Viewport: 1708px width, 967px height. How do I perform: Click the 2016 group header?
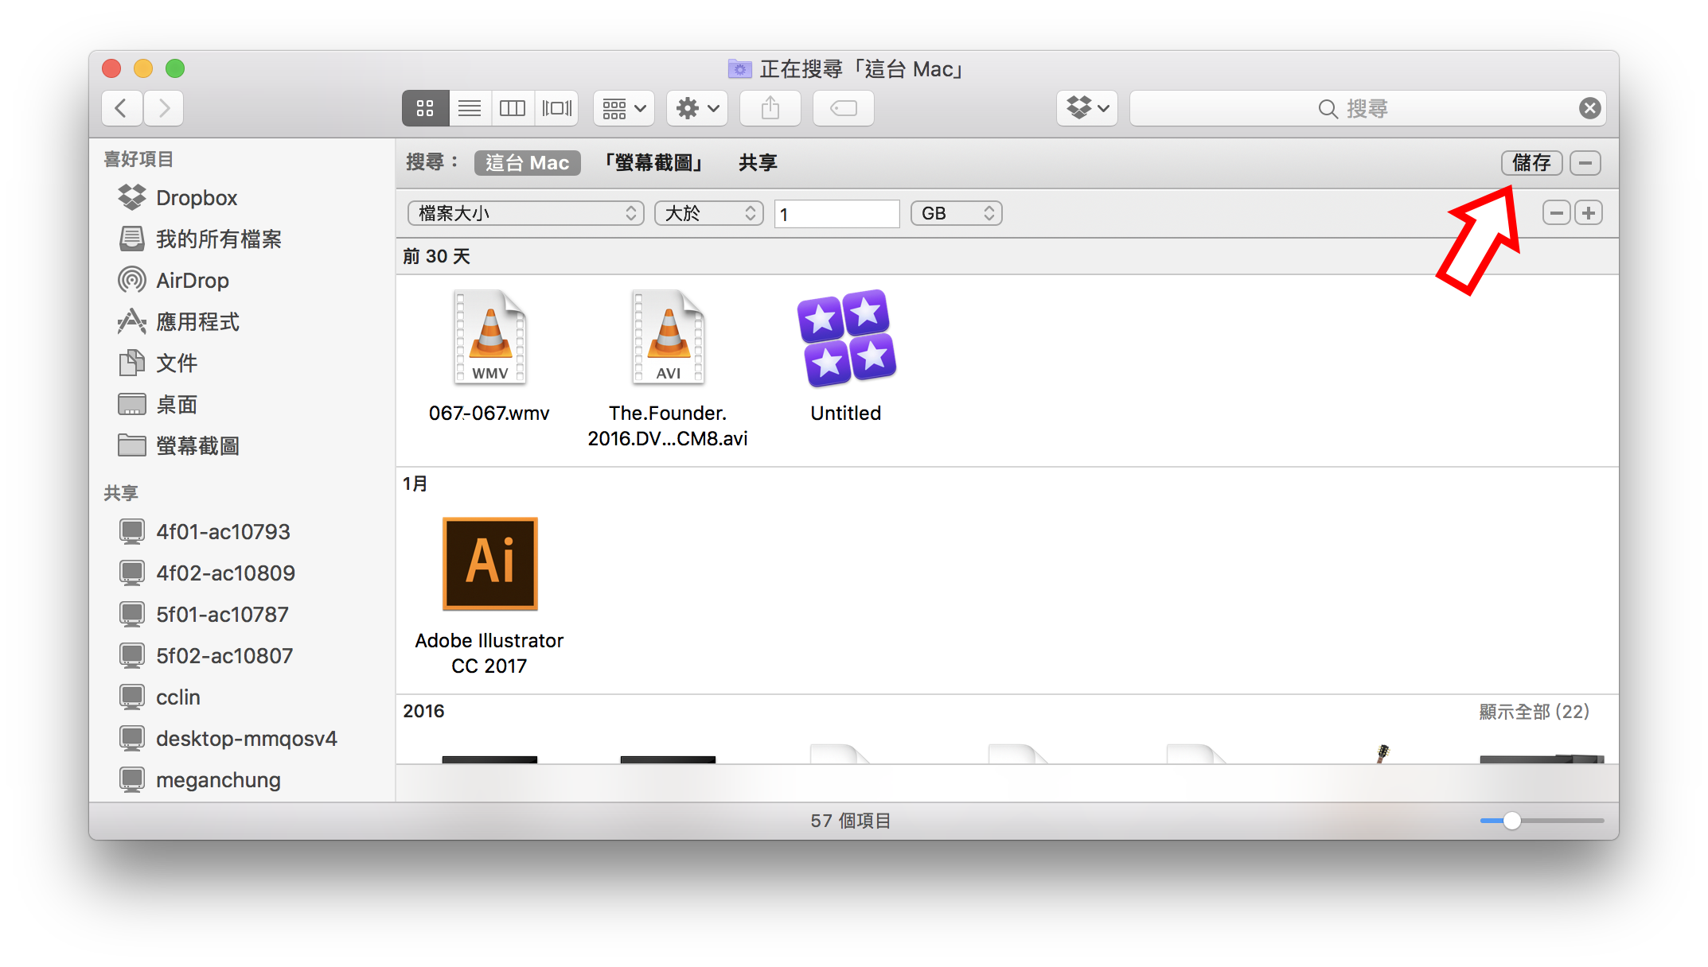[423, 711]
